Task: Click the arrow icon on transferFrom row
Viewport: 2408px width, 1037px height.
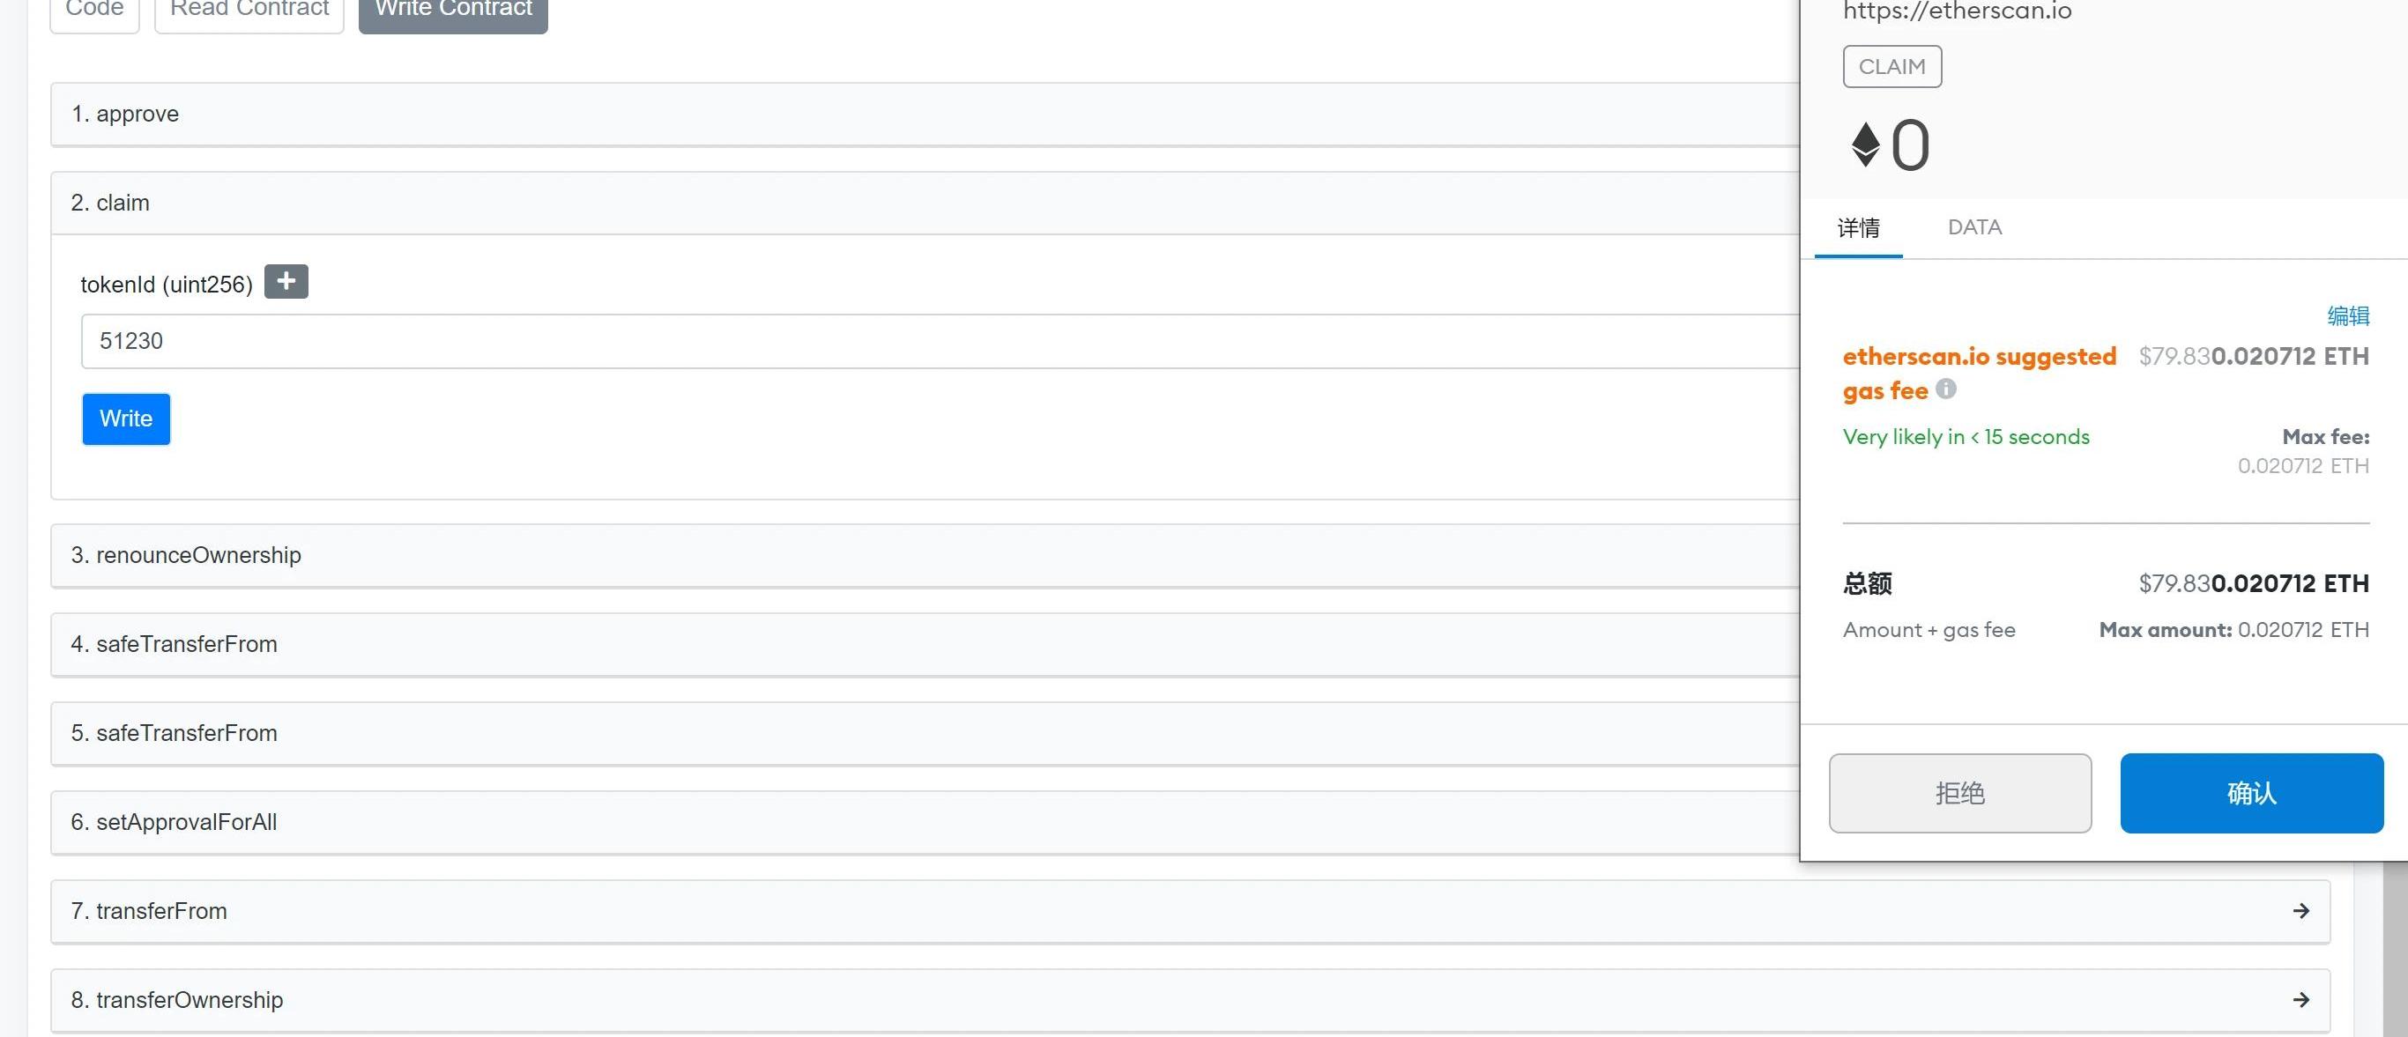Action: pos(2300,911)
